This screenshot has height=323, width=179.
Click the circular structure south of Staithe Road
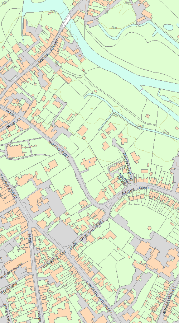149,228
